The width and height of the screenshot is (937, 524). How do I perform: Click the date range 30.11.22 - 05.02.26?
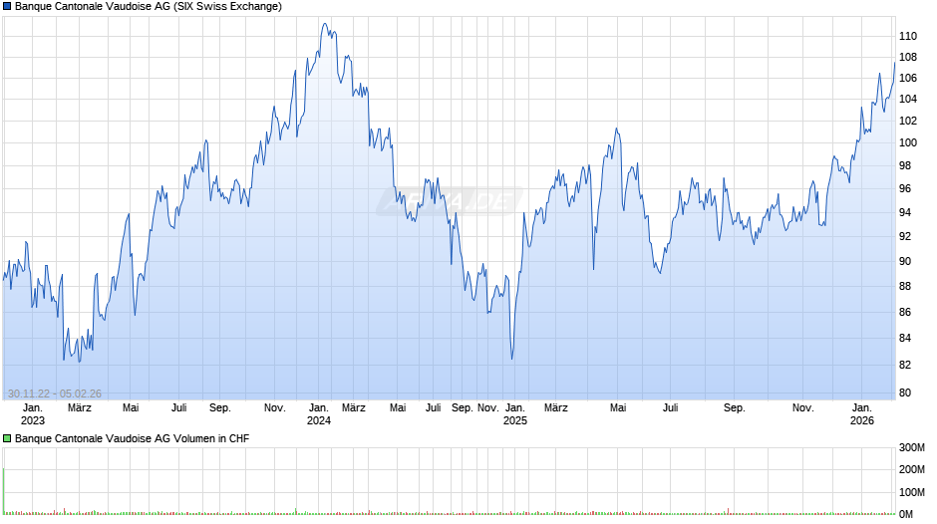click(55, 393)
